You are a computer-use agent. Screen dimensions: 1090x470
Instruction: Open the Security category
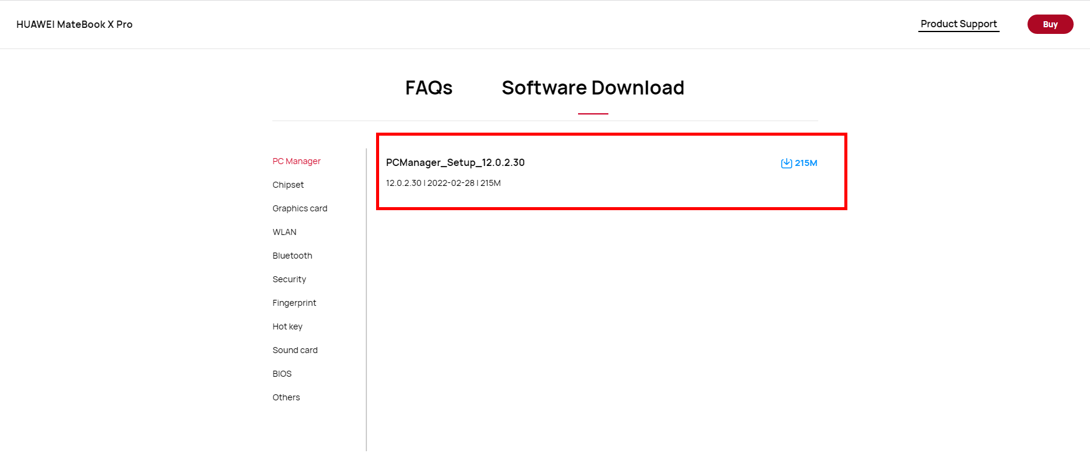[x=289, y=279]
